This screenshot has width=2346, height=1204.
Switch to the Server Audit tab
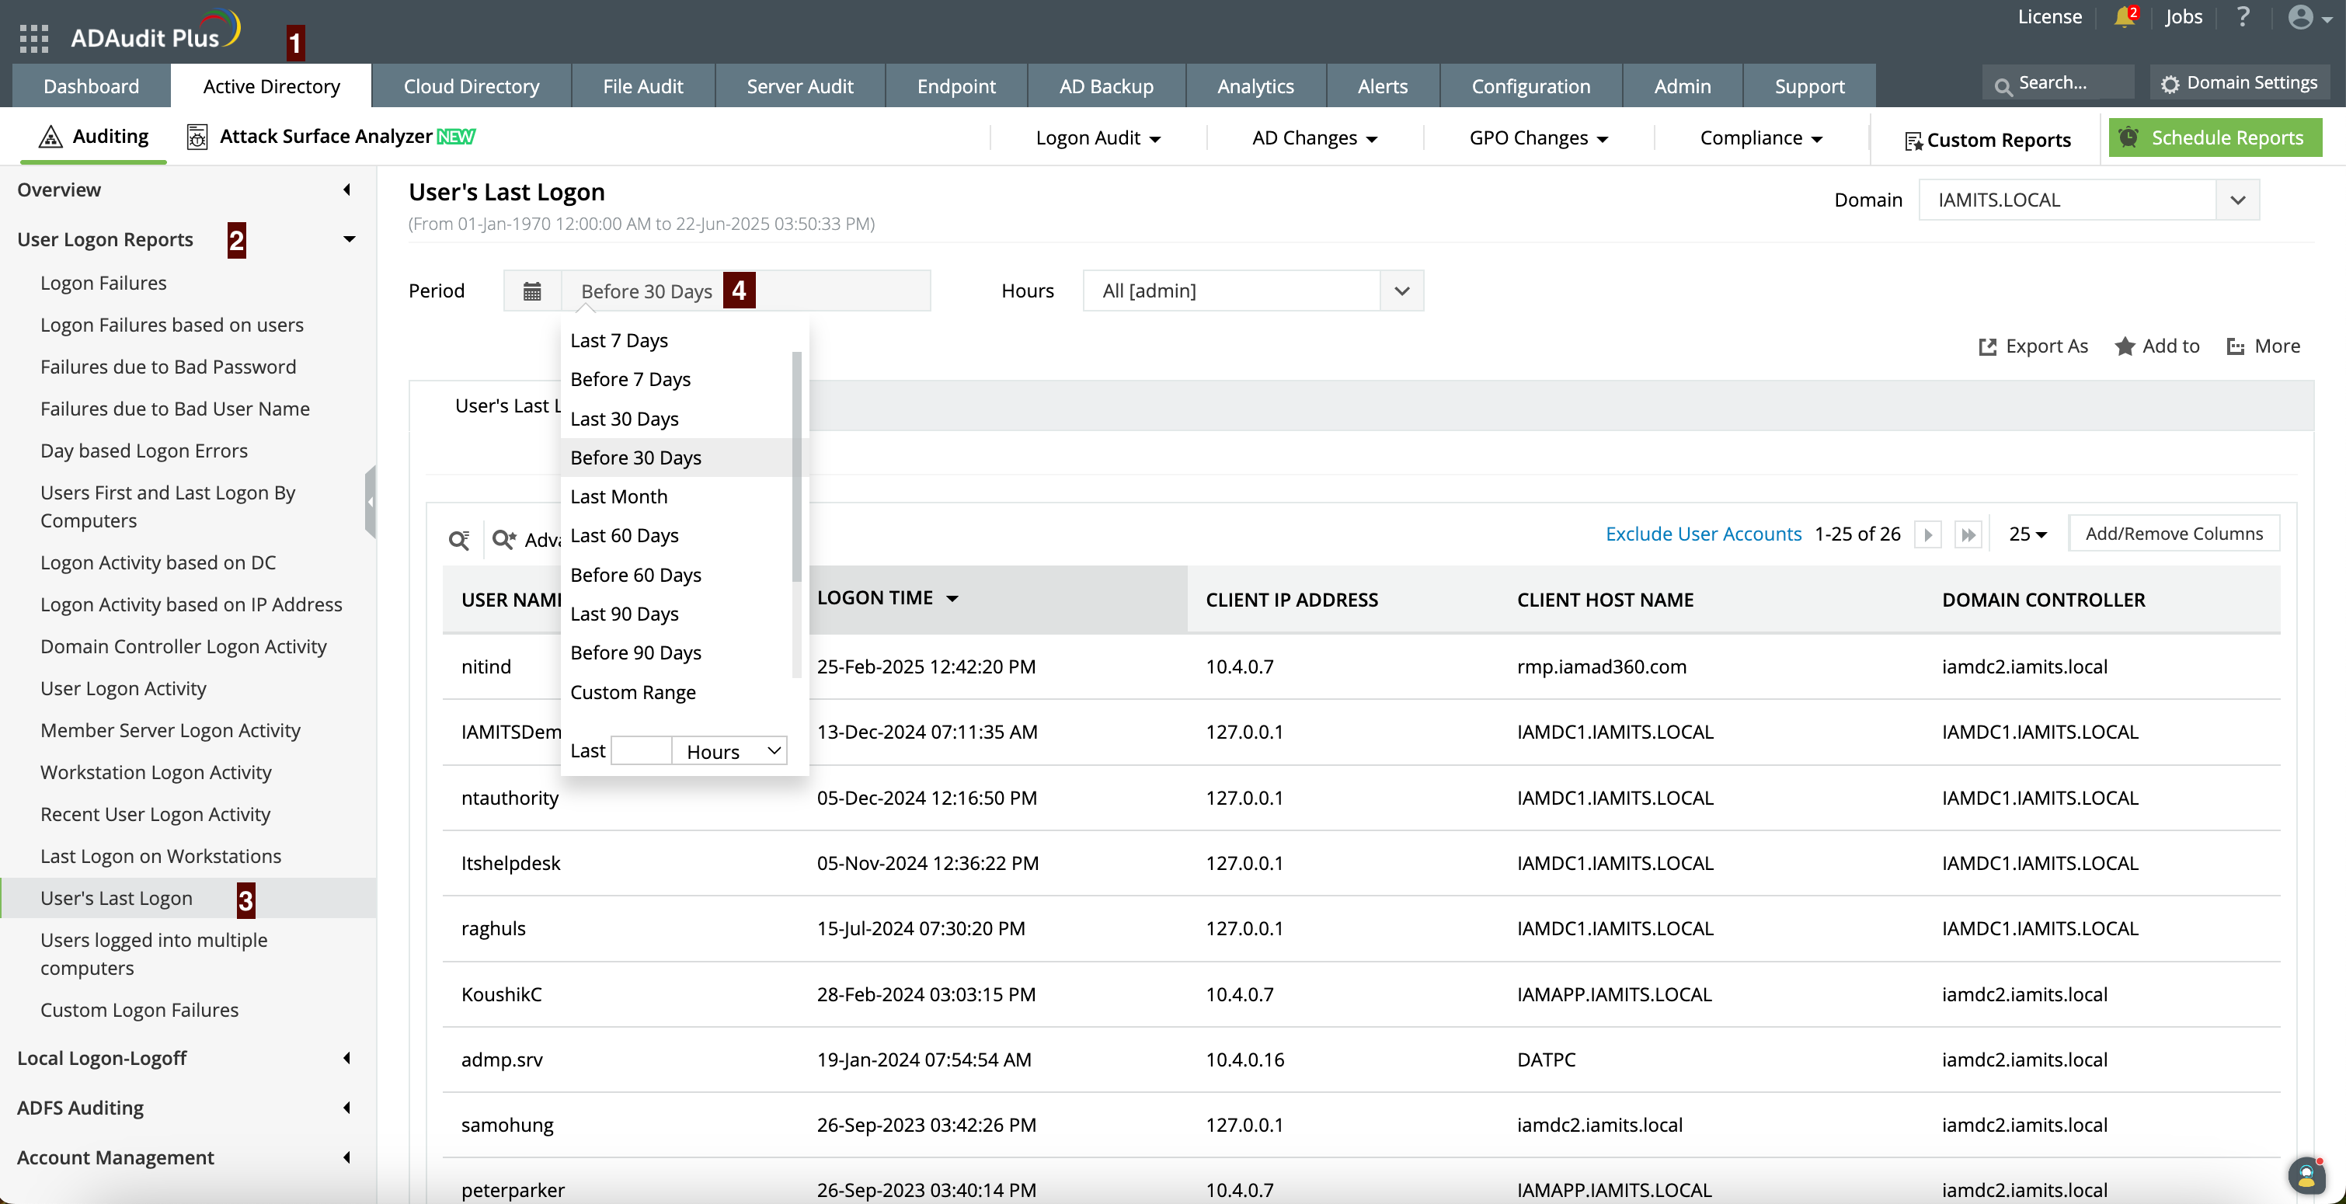click(799, 85)
